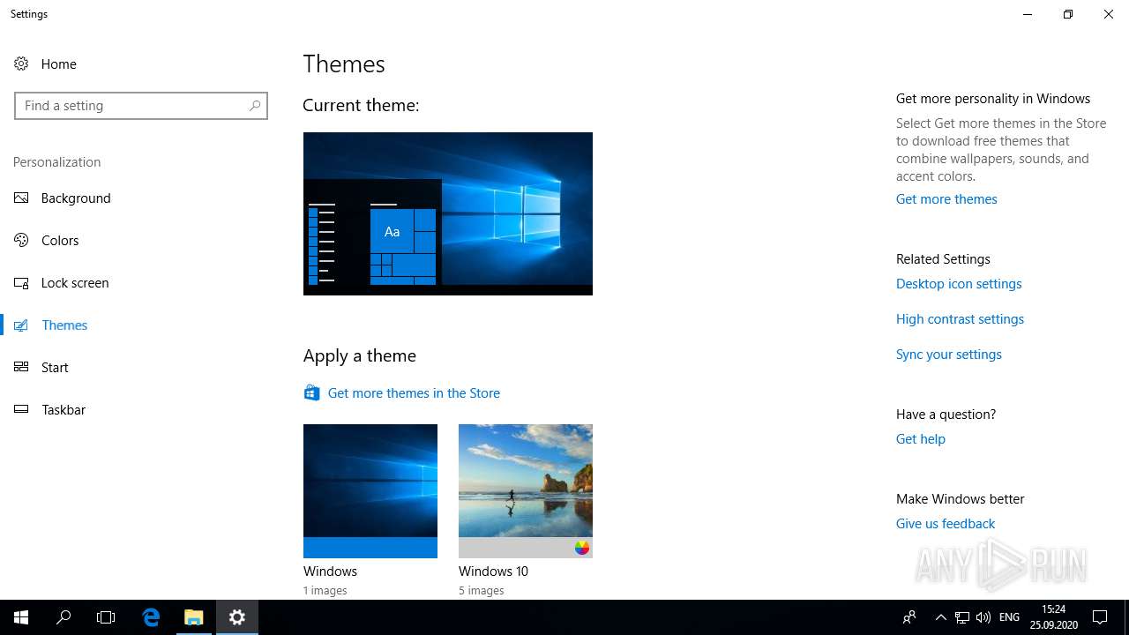Viewport: 1129px width, 635px height.
Task: Click the volume speaker tray icon
Action: [x=983, y=617]
